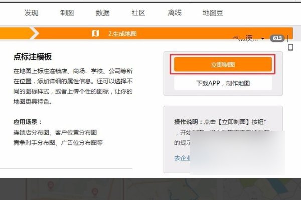
Task: Switch to the 数据 tab
Action: tap(103, 13)
